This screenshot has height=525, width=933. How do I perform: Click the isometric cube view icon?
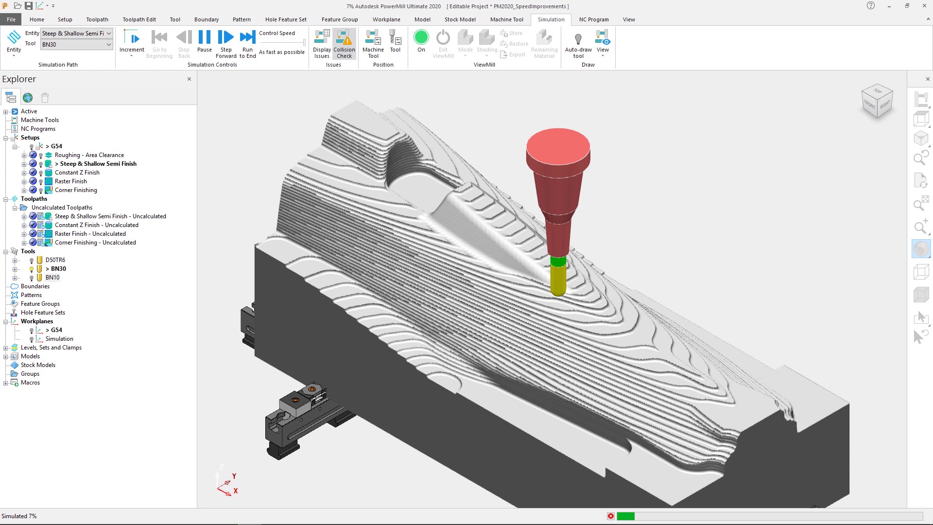click(x=921, y=138)
